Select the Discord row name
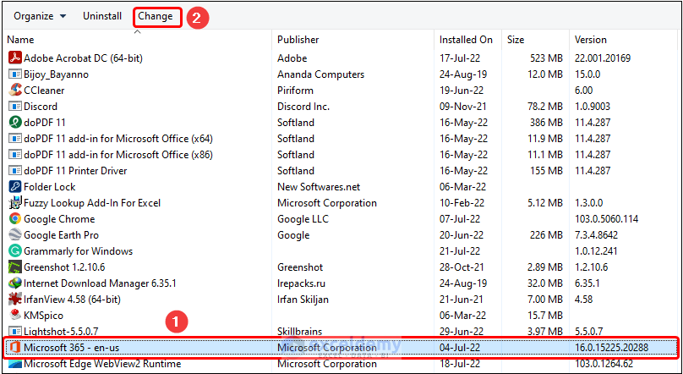Screen dimensions: 683x374 click(x=41, y=107)
